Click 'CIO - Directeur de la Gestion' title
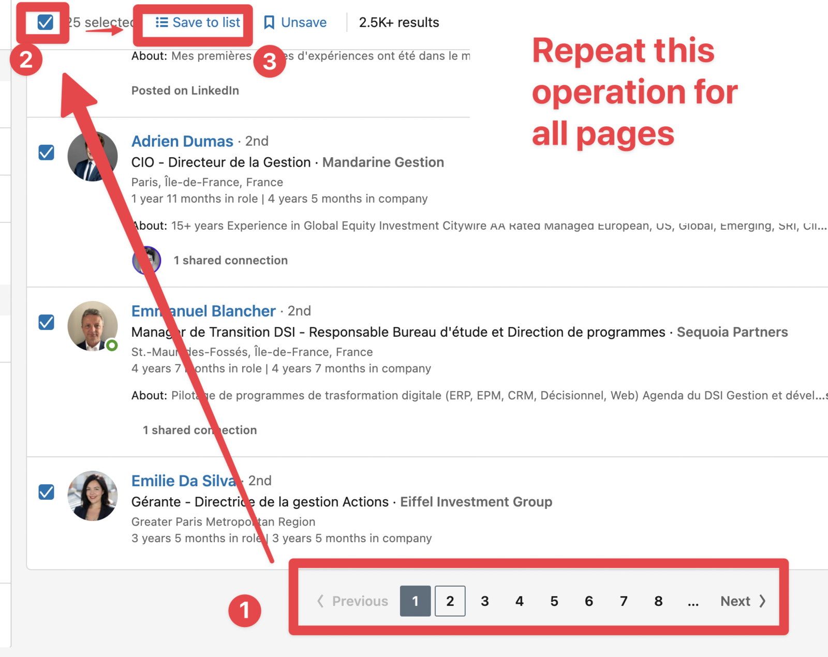Image resolution: width=828 pixels, height=657 pixels. point(221,162)
